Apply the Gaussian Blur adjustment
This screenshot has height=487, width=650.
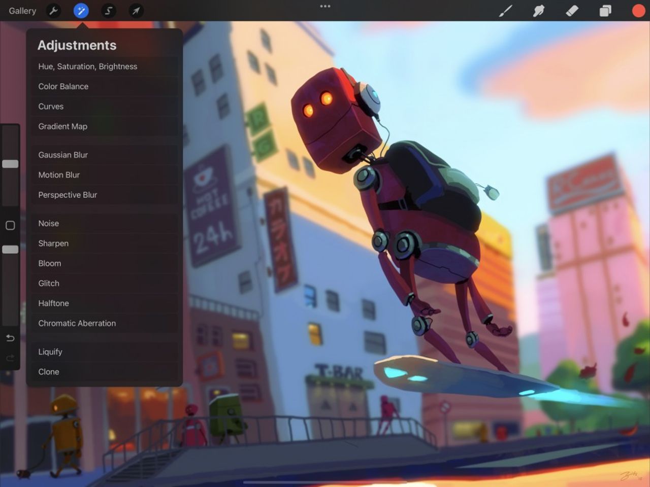63,155
